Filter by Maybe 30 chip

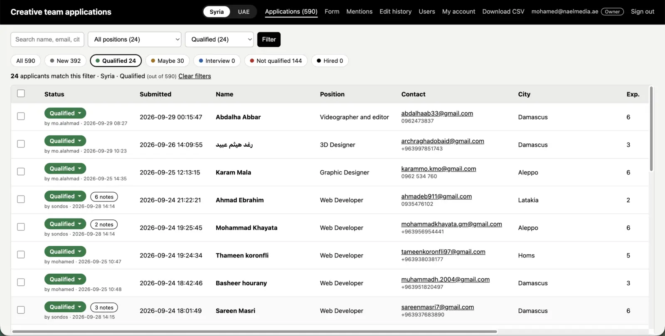(x=167, y=61)
